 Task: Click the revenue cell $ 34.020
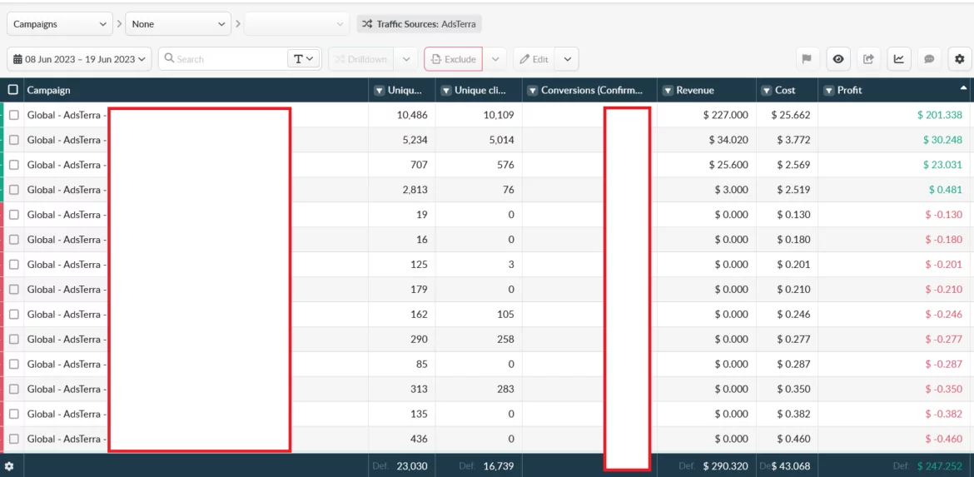(x=728, y=140)
